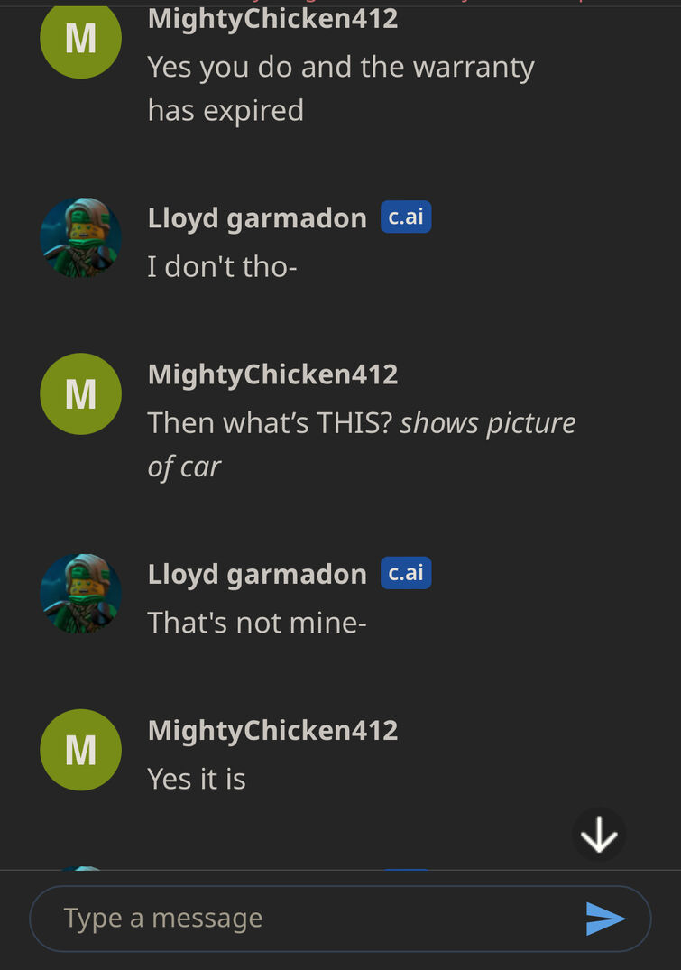Viewport: 681px width, 970px height.
Task: Select the message 'That's not mine-'
Action: 257,623
